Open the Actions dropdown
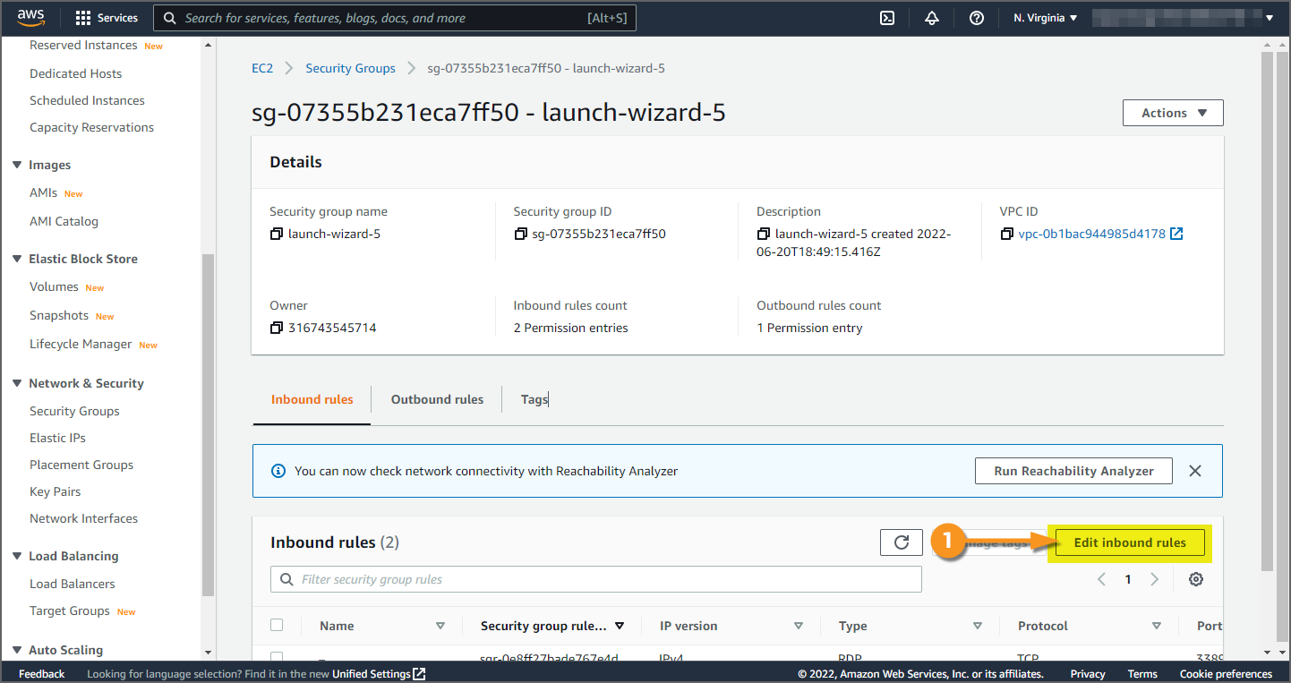1291x683 pixels. (x=1173, y=113)
